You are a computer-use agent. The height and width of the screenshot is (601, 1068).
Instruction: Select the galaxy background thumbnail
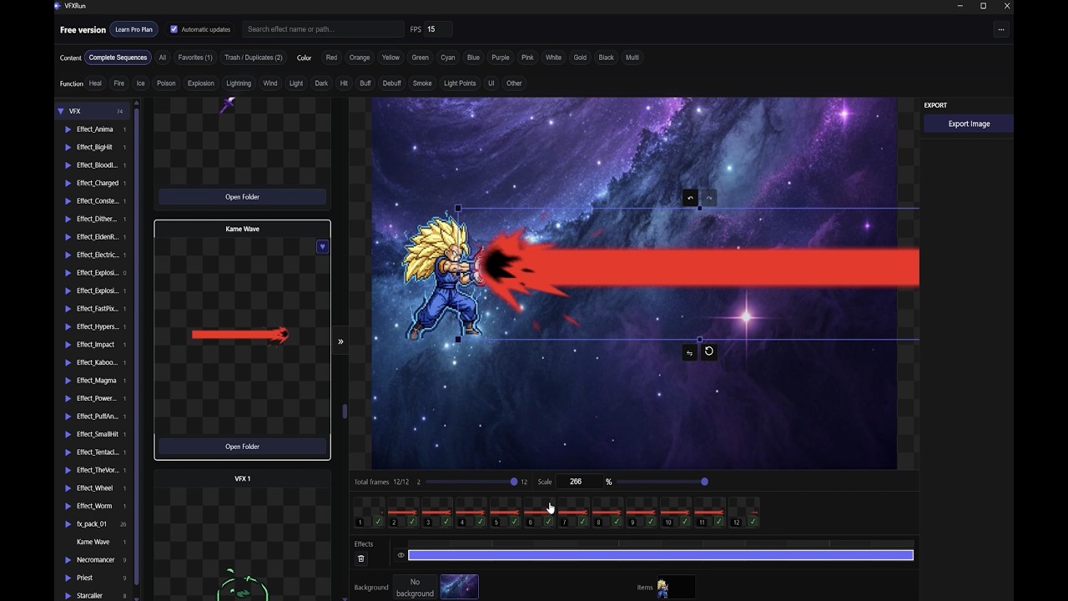point(459,587)
